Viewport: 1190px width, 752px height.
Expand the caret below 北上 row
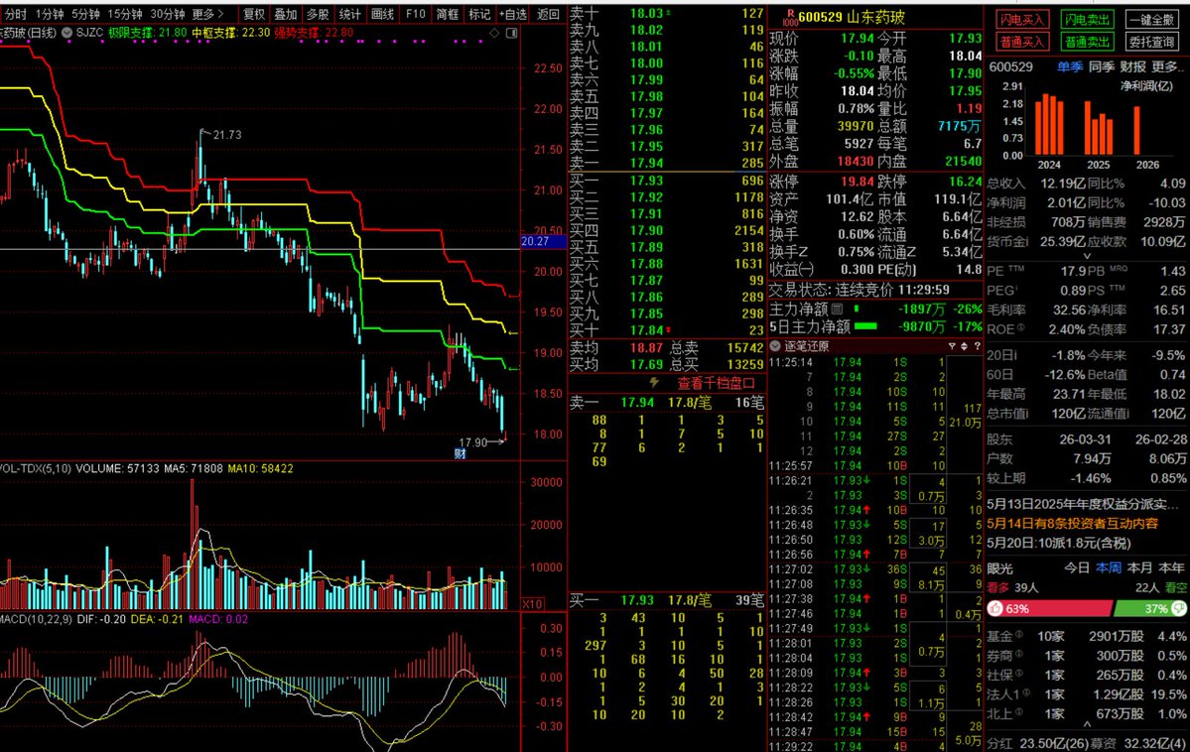(x=1087, y=724)
